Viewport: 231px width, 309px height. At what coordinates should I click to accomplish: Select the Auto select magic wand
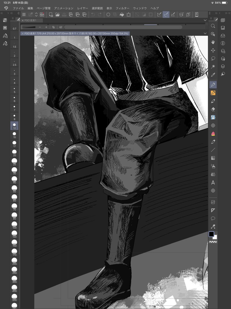213,67
